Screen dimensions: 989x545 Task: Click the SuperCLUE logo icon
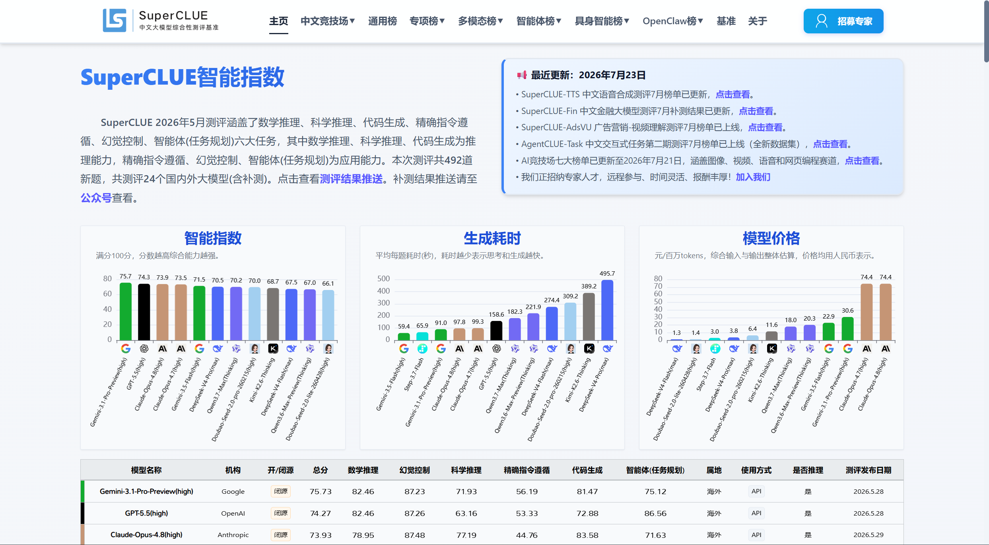(115, 20)
